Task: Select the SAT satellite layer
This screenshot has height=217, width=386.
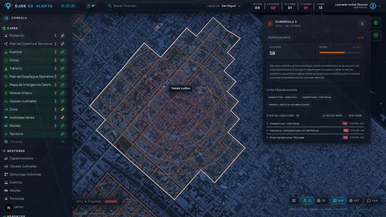Action: (354, 201)
